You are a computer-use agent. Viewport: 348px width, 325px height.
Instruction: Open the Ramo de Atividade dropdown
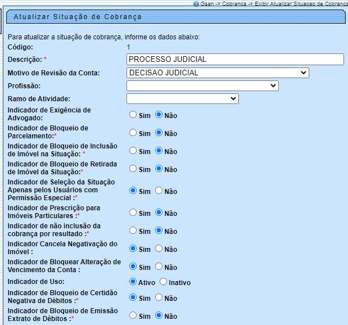point(183,99)
